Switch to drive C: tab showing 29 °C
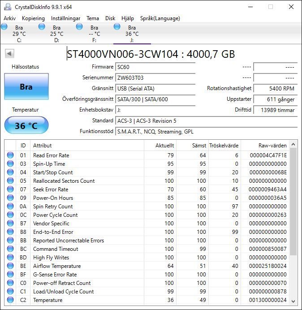 [19, 34]
